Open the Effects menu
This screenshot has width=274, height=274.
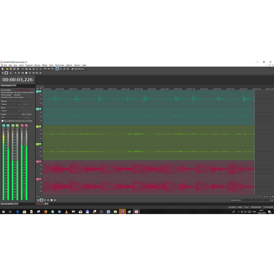click(x=45, y=65)
